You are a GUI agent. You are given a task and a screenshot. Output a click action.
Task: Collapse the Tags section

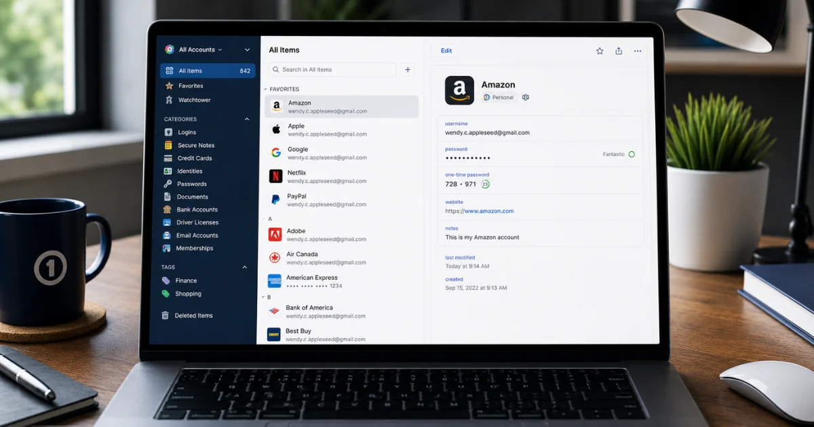pyautogui.click(x=245, y=267)
